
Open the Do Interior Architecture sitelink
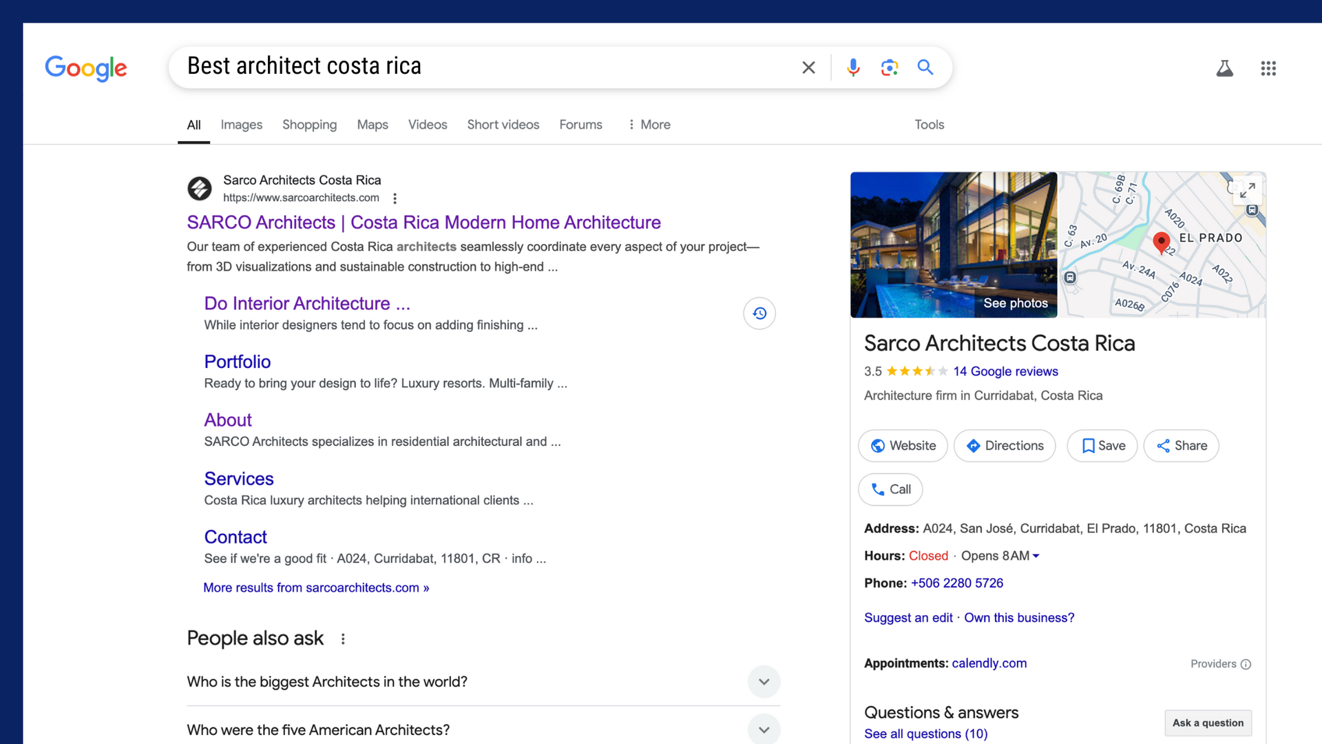point(307,304)
